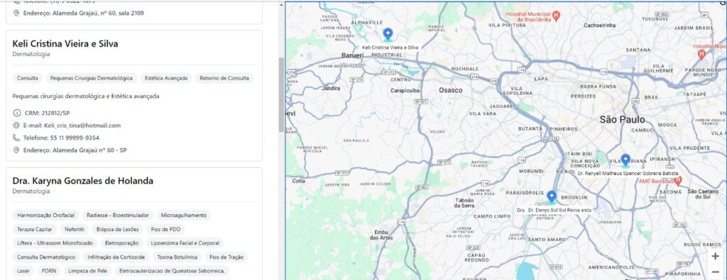This screenshot has width=727, height=280.
Task: Click the location pin beside sala 2109 address
Action: tap(16, 13)
